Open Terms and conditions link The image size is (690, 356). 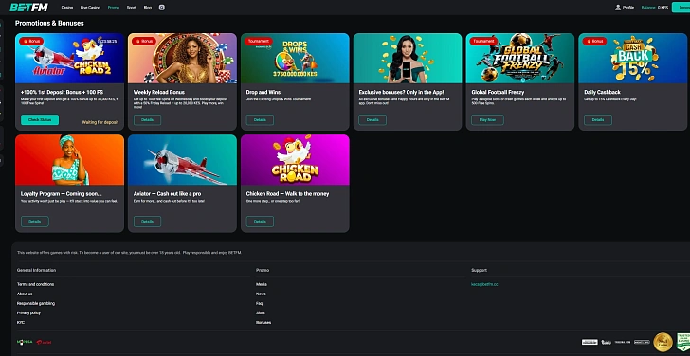coord(35,284)
